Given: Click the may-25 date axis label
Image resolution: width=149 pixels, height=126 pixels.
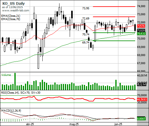Looking at the screenshot, I should tap(74, 124).
